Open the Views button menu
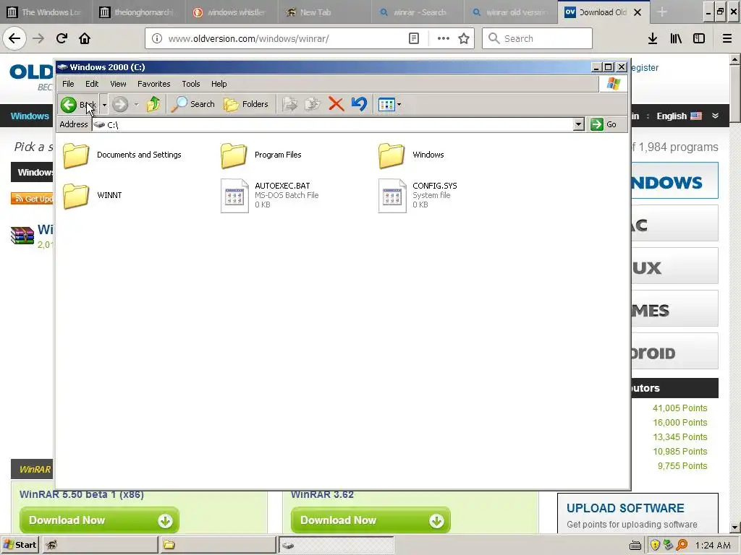This screenshot has width=741, height=555. [x=389, y=104]
